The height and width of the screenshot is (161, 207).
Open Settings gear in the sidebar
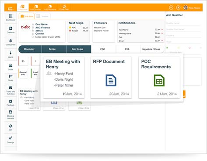(11, 138)
